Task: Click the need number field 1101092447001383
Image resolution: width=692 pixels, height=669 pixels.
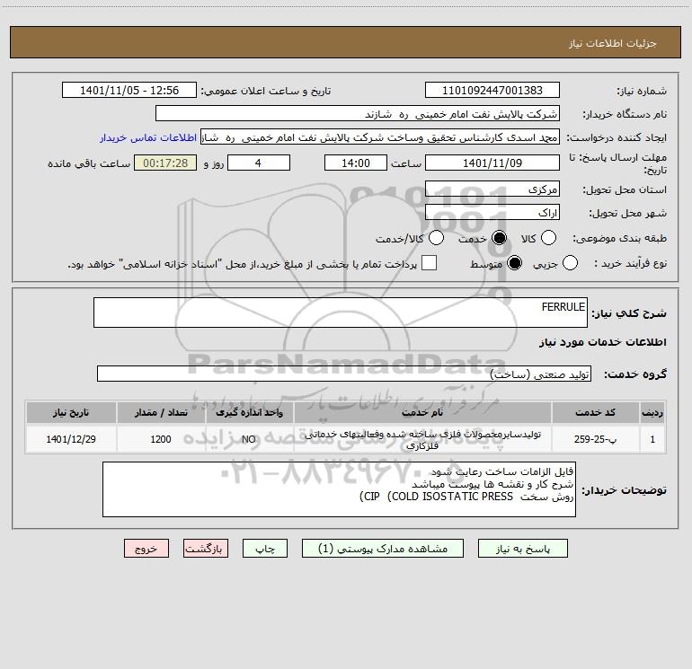Action: [x=492, y=91]
